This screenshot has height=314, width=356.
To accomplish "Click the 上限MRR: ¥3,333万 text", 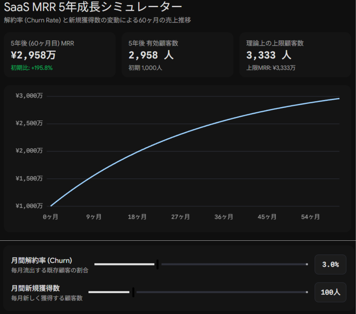I will 271,68.
